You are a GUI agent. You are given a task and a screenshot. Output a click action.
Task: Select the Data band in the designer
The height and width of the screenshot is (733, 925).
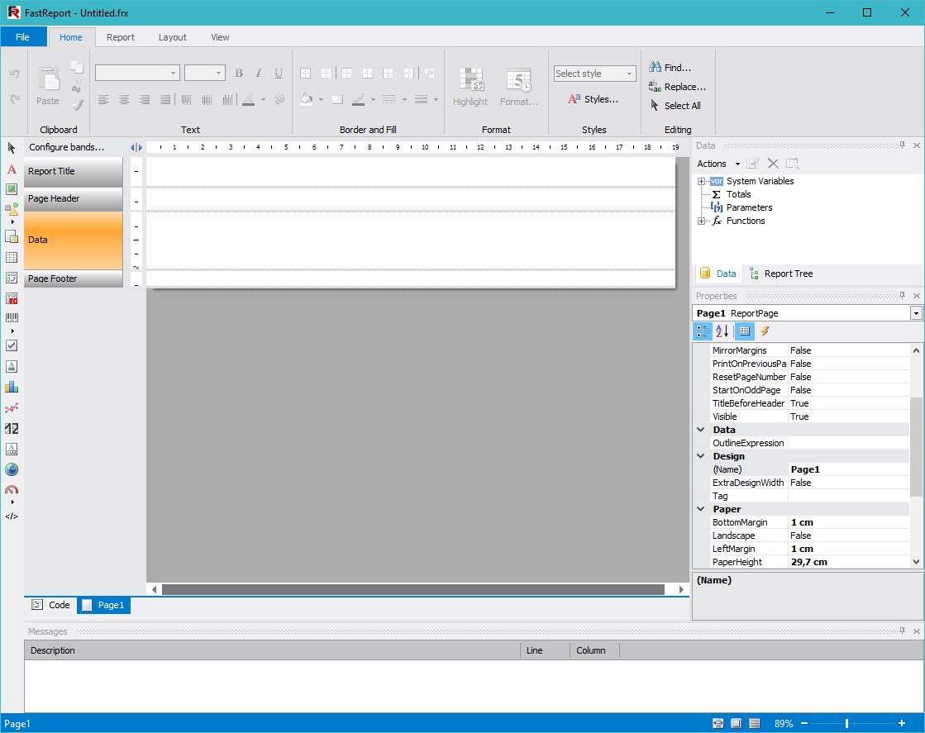(x=73, y=240)
